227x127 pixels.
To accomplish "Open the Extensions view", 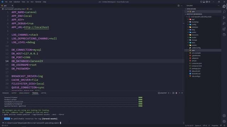I will (x=224, y=29).
